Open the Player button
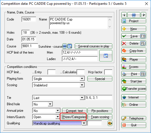The width and height of the screenshot is (151, 133). 134,59
